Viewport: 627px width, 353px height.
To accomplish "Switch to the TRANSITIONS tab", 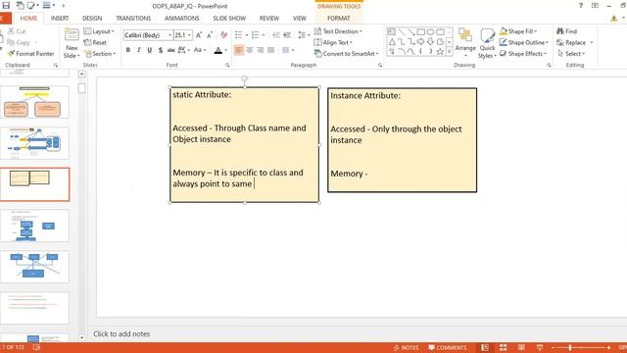I will click(133, 18).
